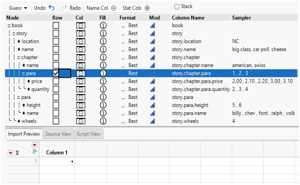
Task: Click the Format ellipsis in the story.para.height row
Action: (123, 106)
